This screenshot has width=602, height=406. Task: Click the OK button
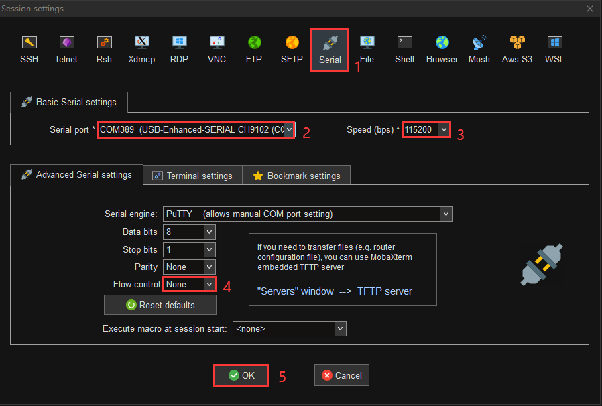(x=241, y=375)
